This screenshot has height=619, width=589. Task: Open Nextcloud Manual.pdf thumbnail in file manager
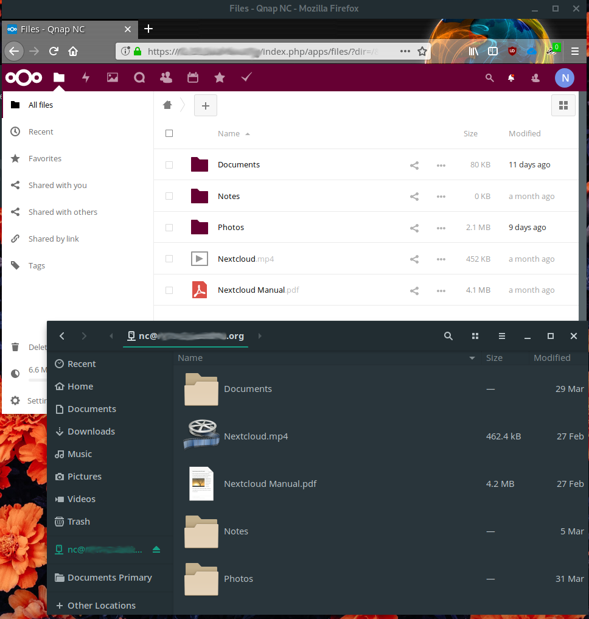201,484
